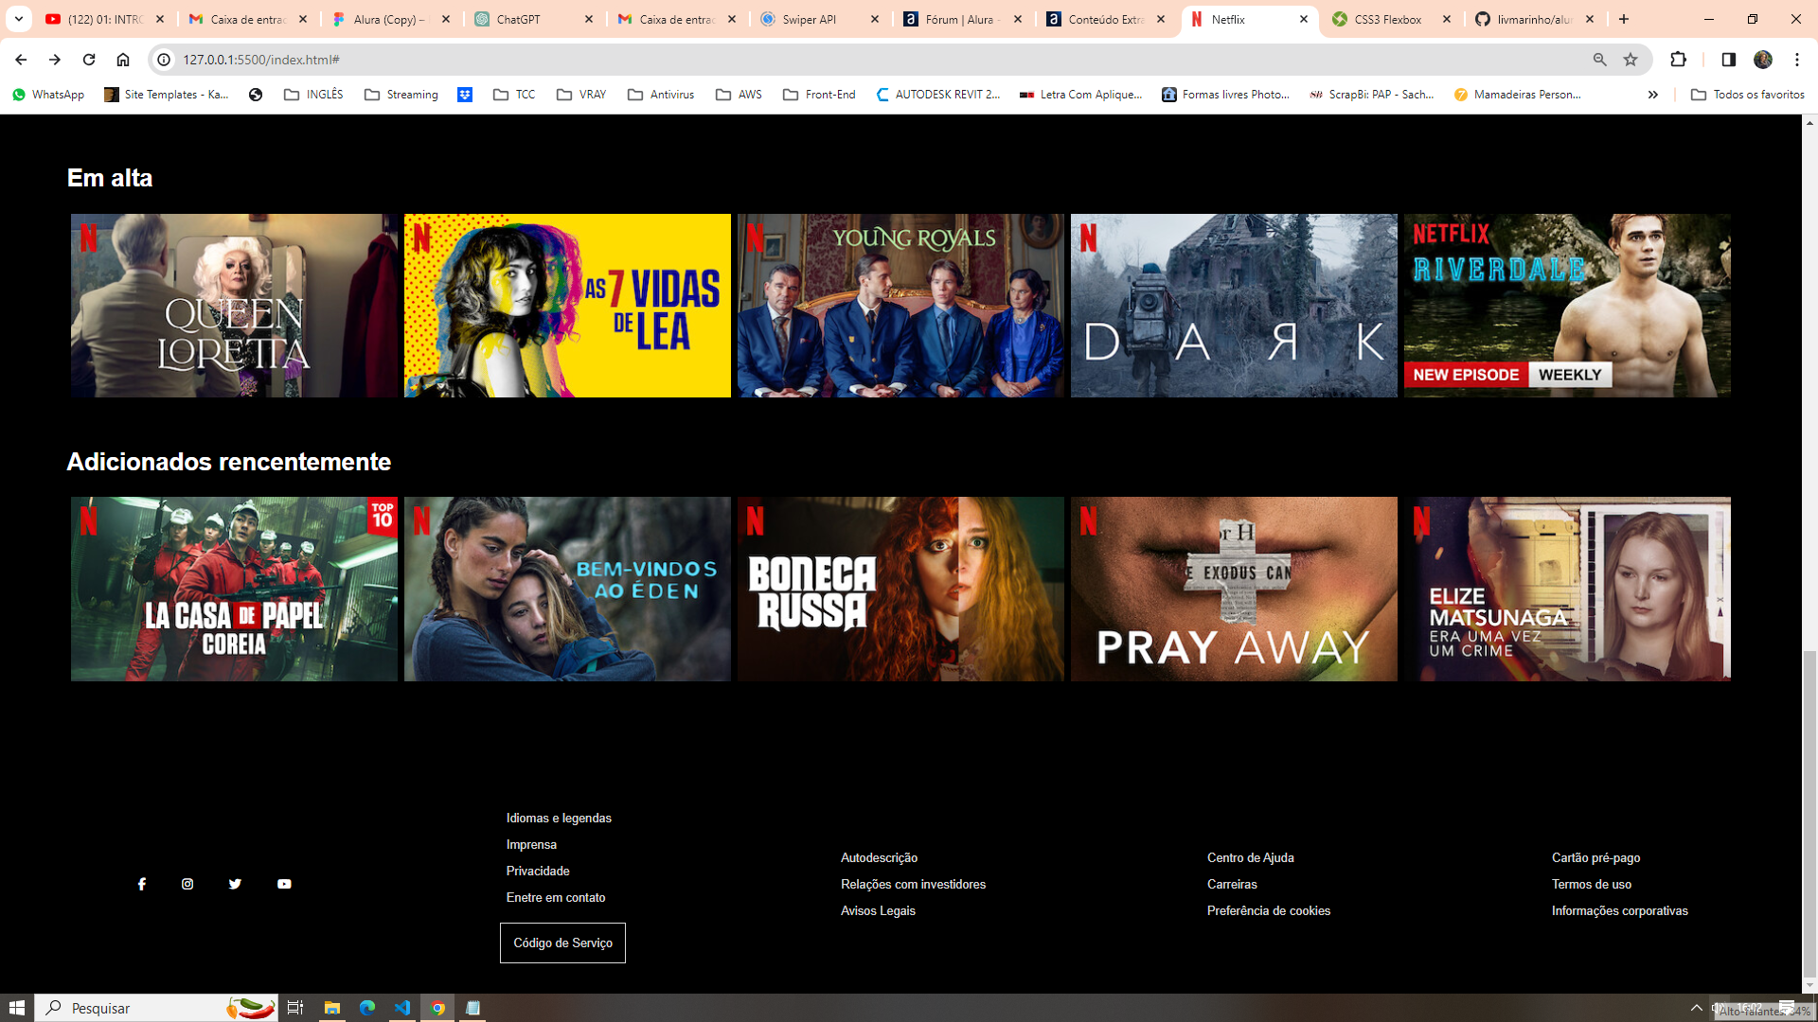Select the Pray Away thumbnail

pos(1234,590)
